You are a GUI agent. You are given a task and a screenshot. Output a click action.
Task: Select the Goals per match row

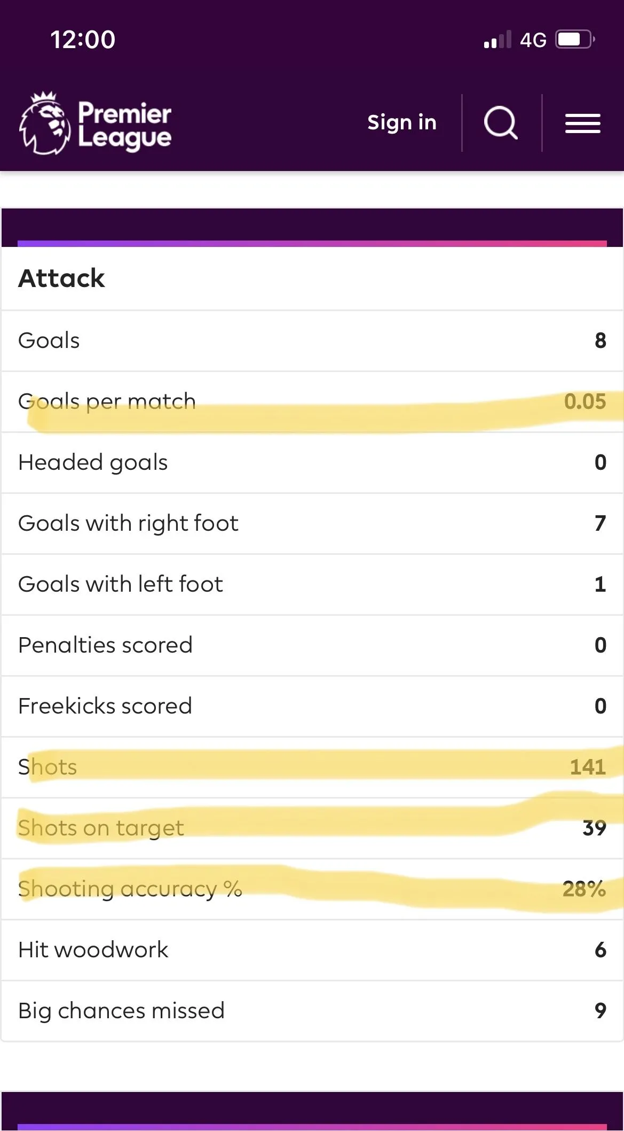[x=312, y=401]
